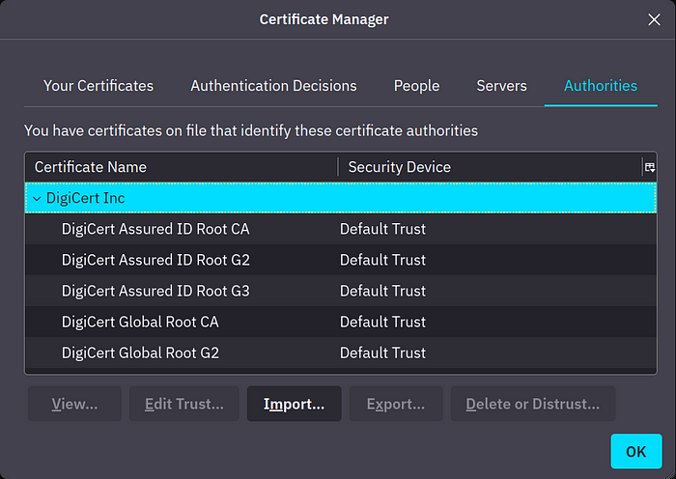Collapse the DigiCert Inc group
The width and height of the screenshot is (676, 479).
(37, 198)
